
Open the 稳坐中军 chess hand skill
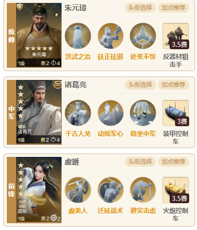[x=143, y=113]
